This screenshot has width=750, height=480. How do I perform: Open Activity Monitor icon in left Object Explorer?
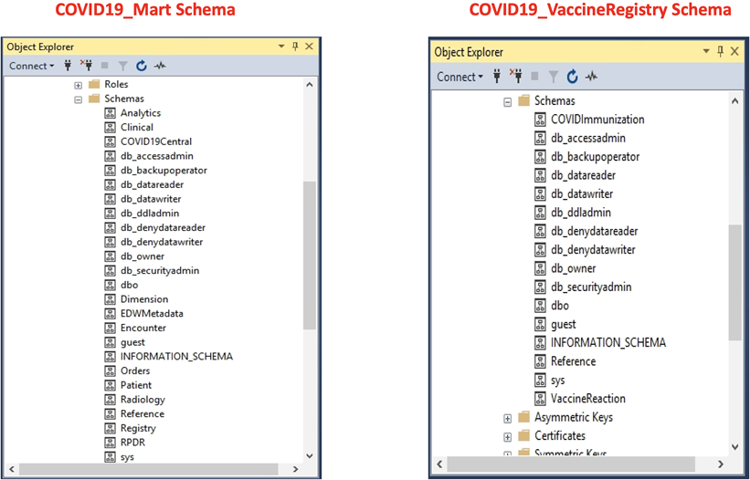(x=160, y=66)
